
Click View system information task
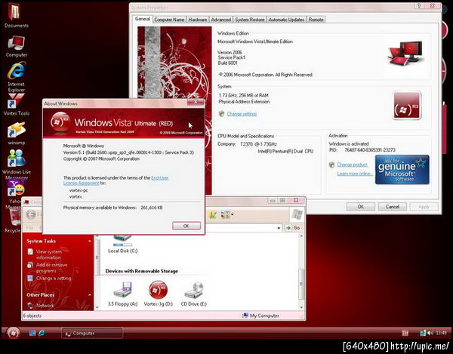coord(48,254)
